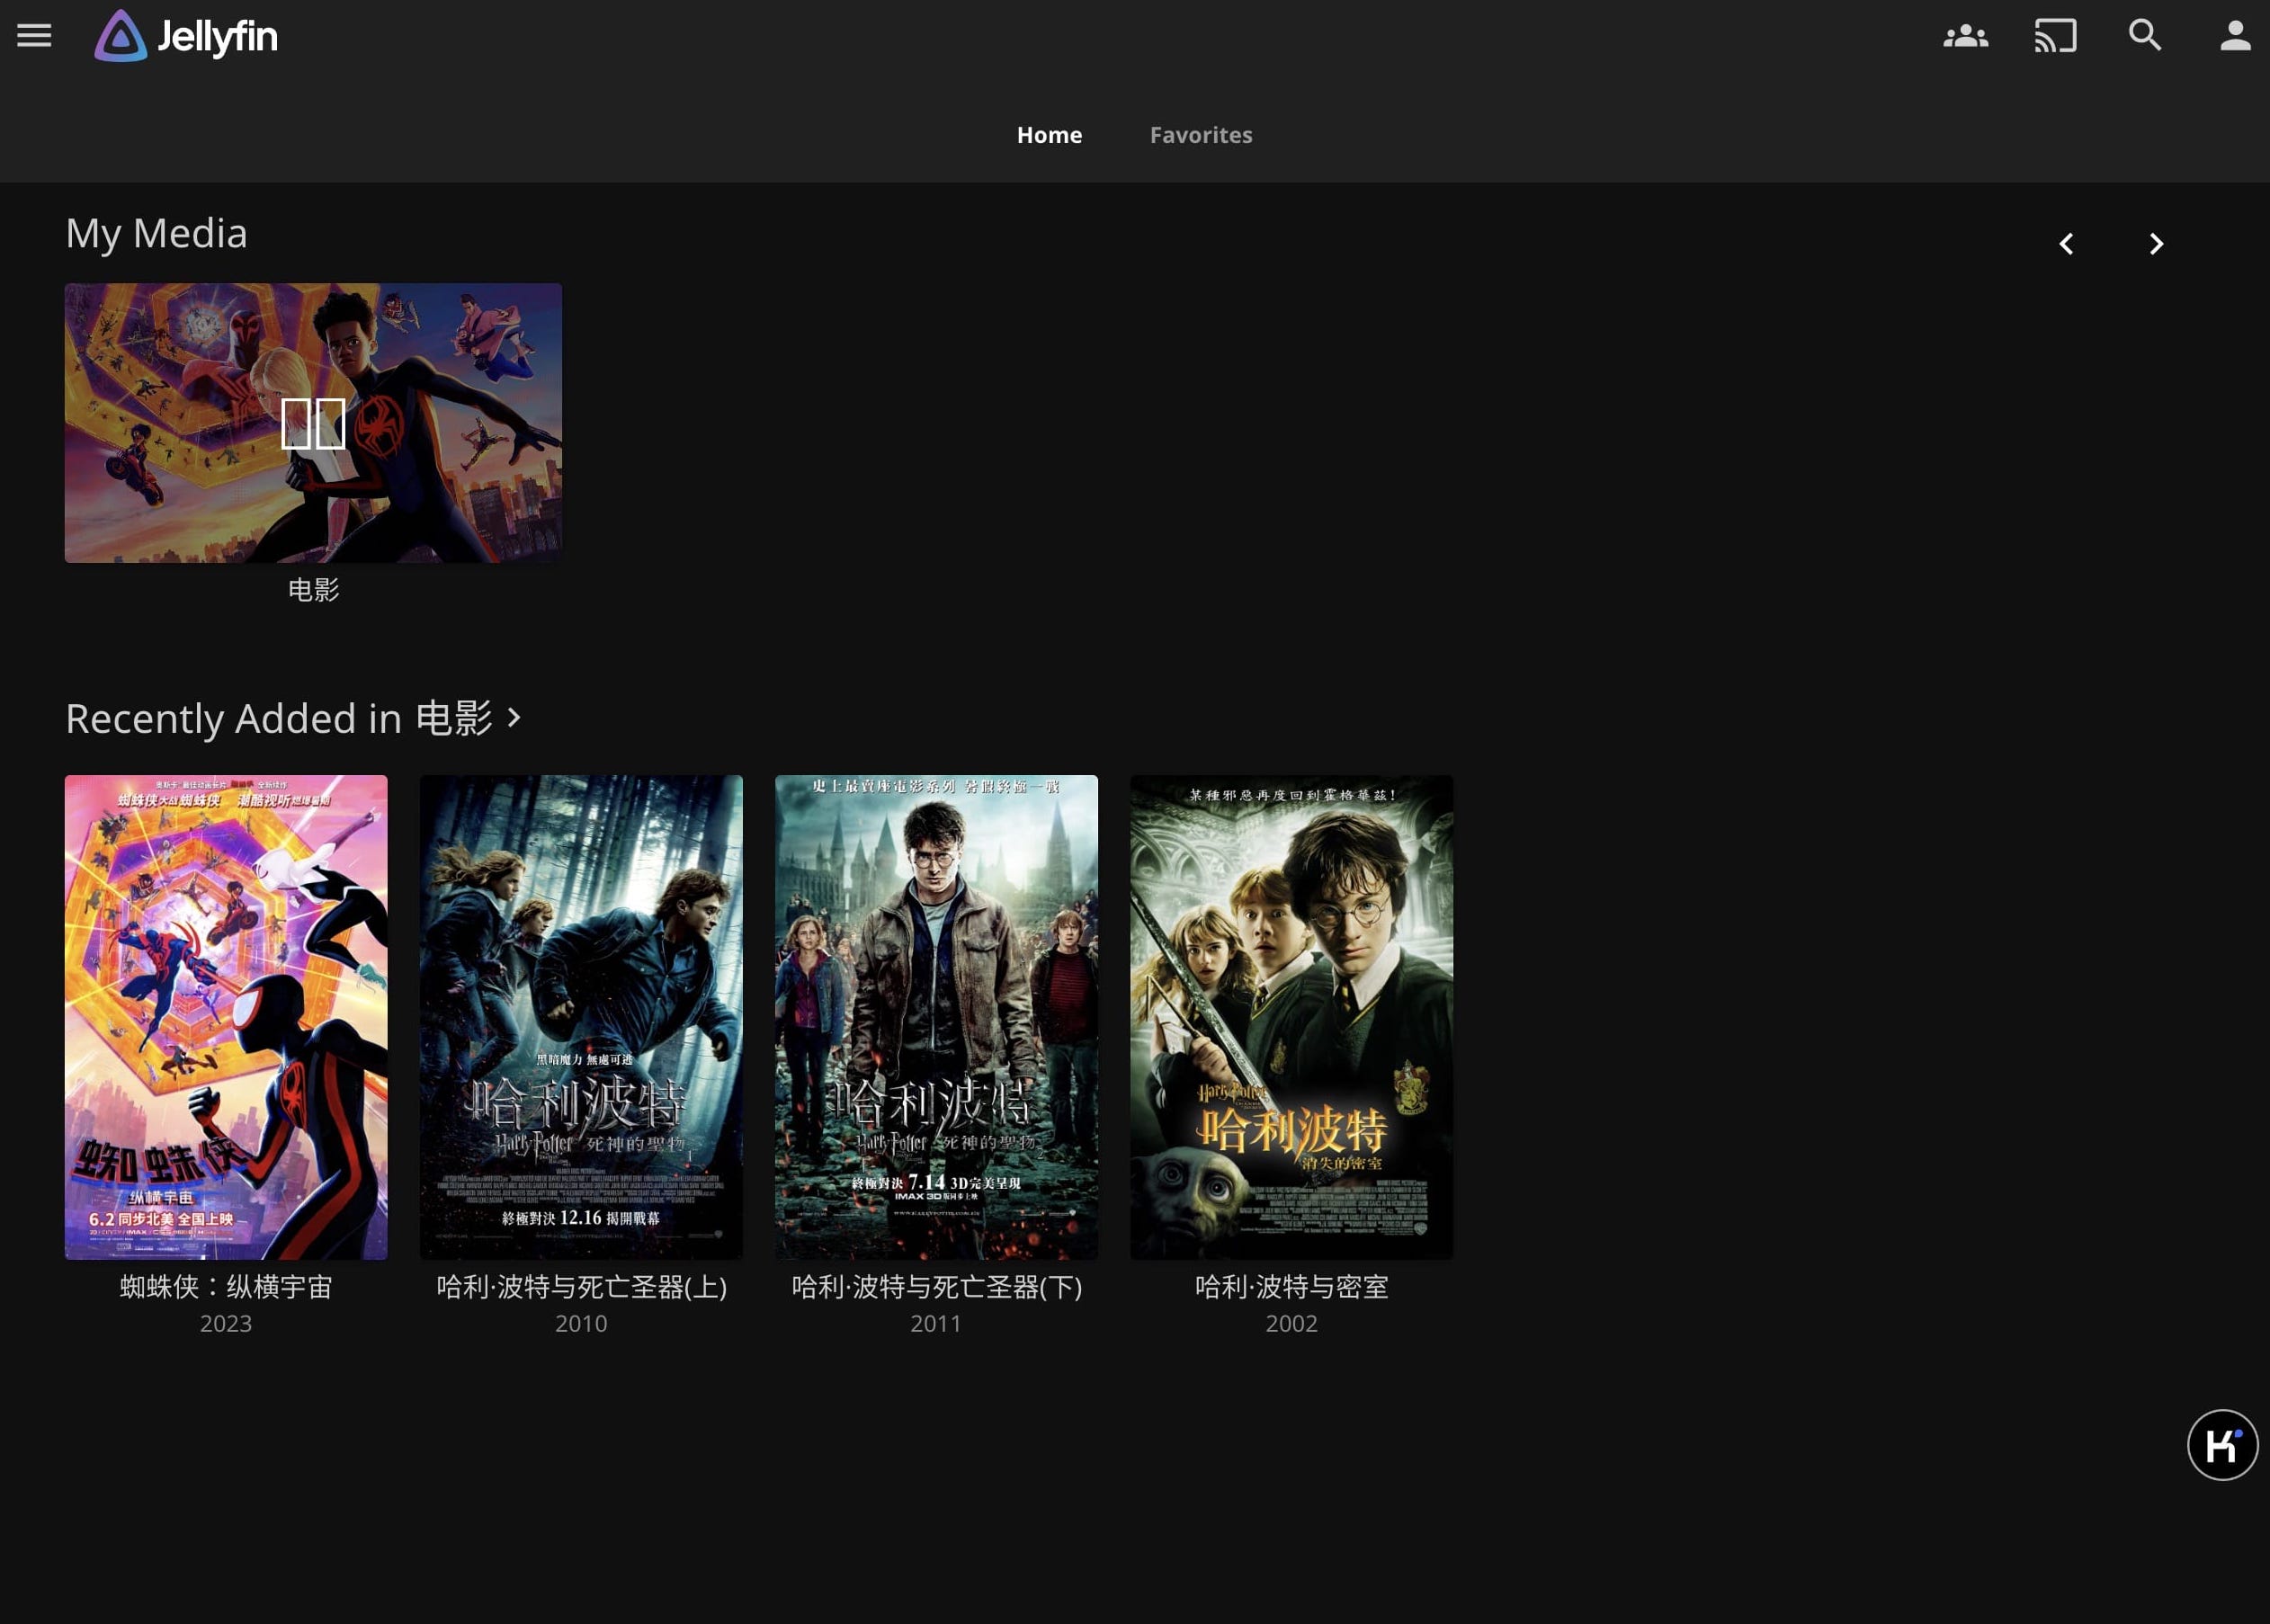This screenshot has height=1624, width=2270.
Task: Click the round K floating icon
Action: (2222, 1444)
